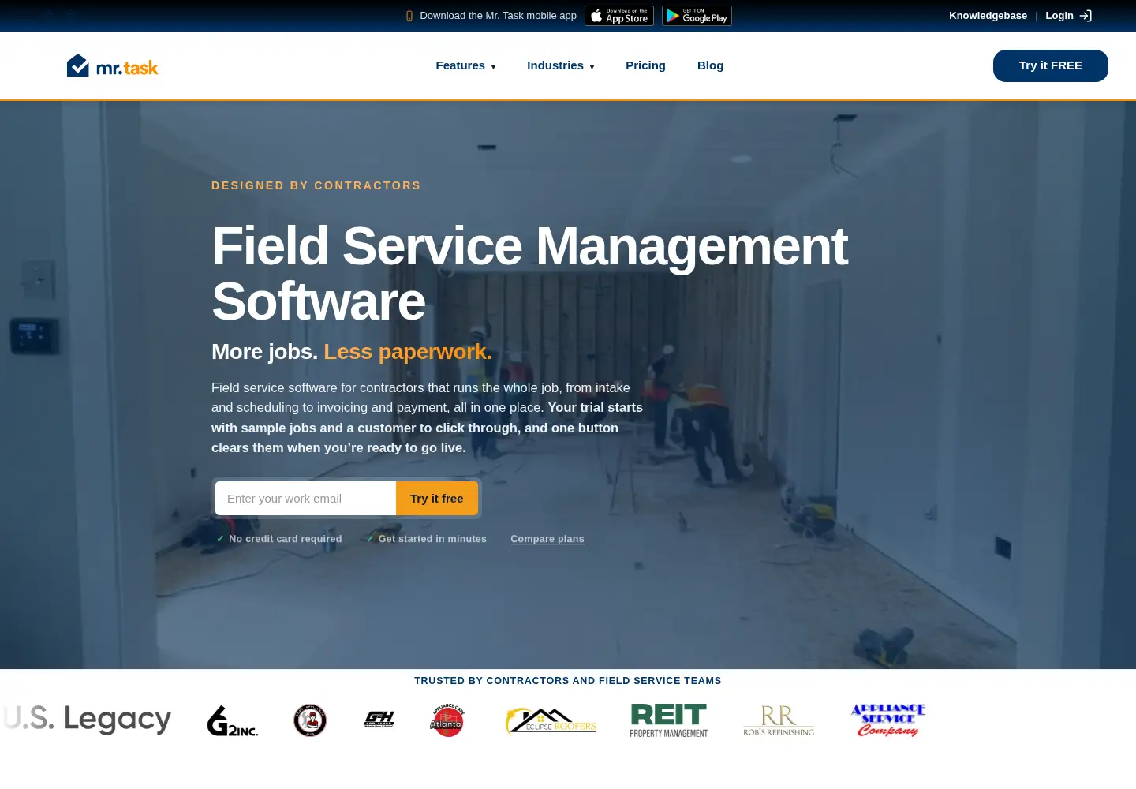This screenshot has width=1136, height=789.
Task: Click the App Store download badge
Action: (x=619, y=16)
